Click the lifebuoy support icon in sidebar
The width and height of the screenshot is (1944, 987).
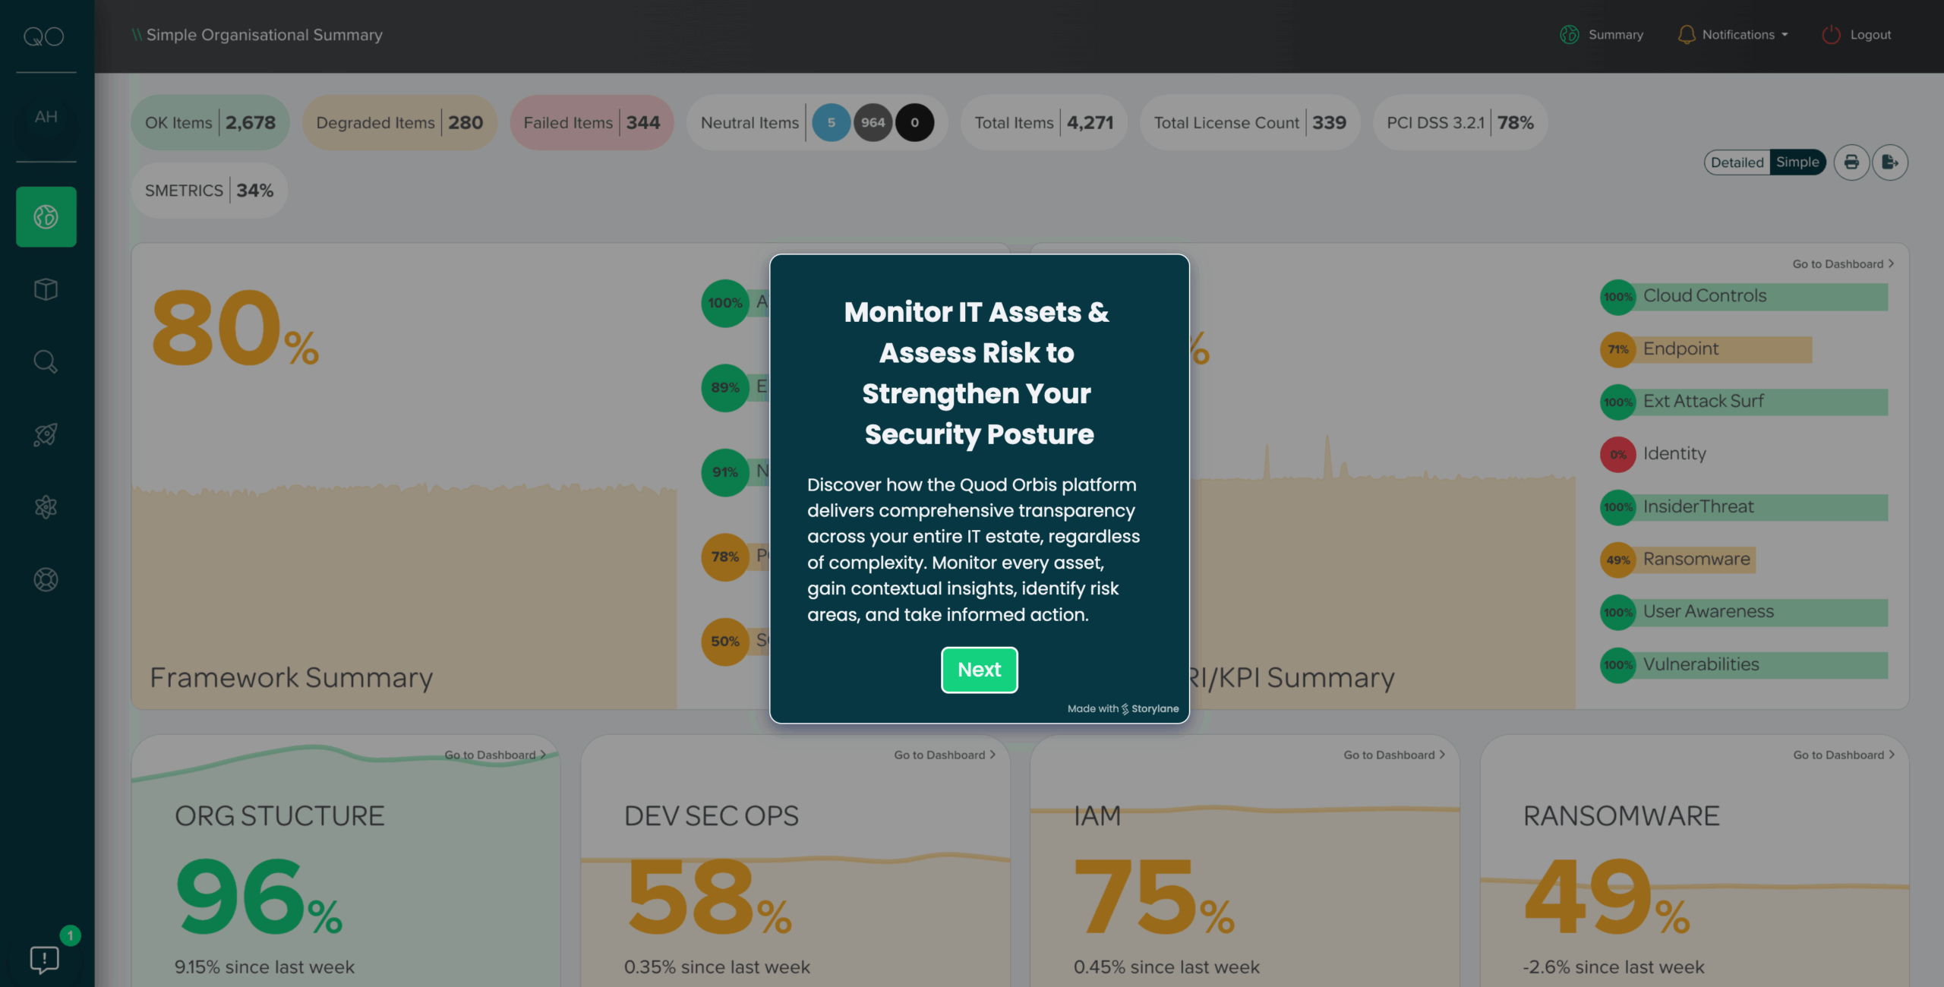(46, 579)
